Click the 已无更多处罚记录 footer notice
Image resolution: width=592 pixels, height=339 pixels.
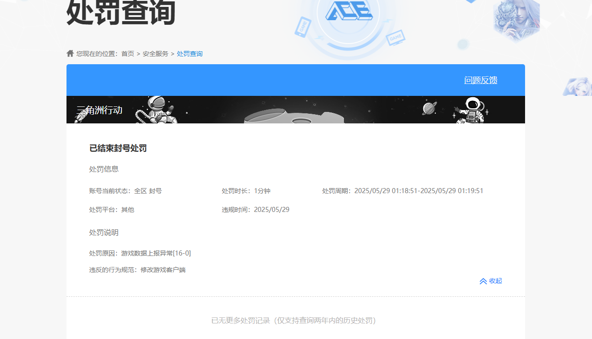293,321
